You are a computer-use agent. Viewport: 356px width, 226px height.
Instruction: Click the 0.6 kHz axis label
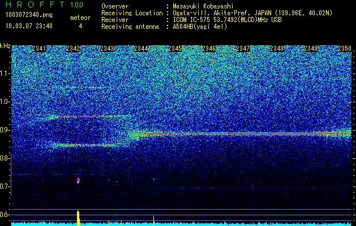coord(5,215)
